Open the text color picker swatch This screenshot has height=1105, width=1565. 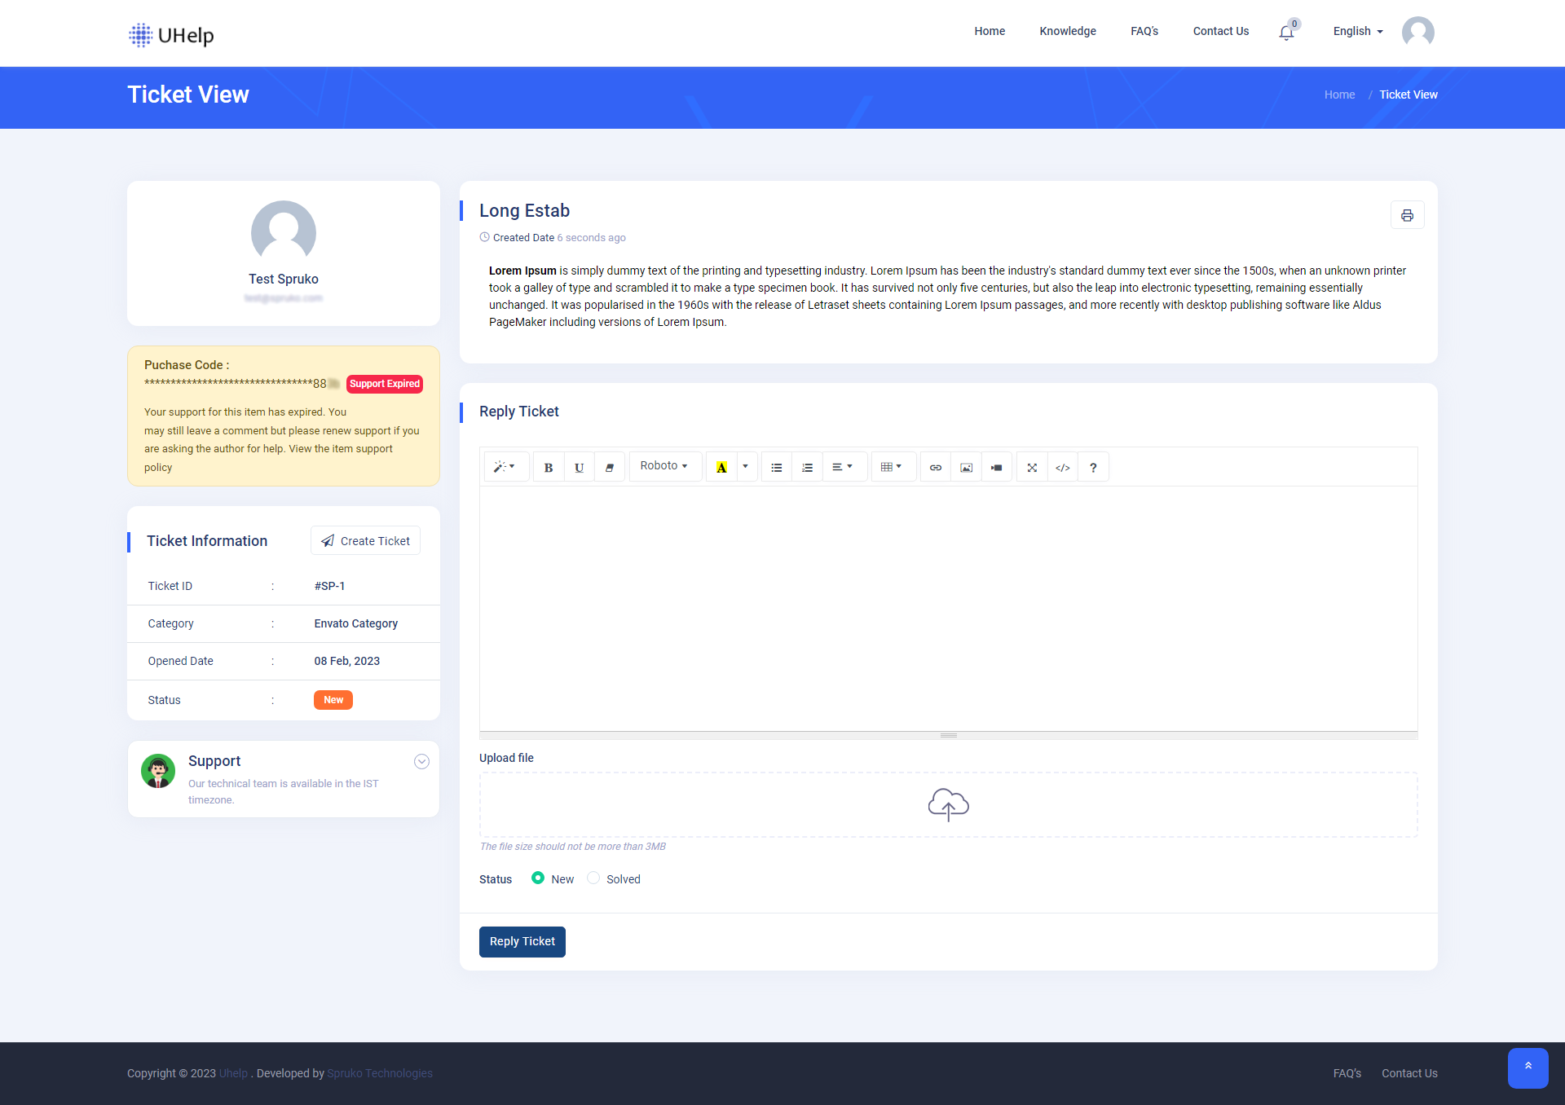tap(721, 466)
